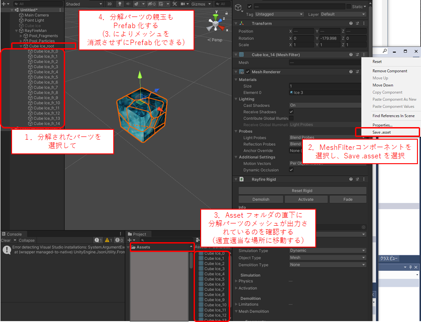
Task: Choose Reset in context menu
Action: pyautogui.click(x=391, y=62)
